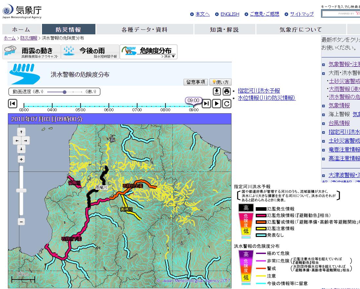The image size is (360, 289).
Task: Open 指定河川洪水予報 link beside the map
Action: [x=259, y=91]
